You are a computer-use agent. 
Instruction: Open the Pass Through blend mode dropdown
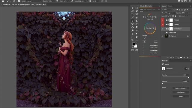pyautogui.click(x=169, y=13)
